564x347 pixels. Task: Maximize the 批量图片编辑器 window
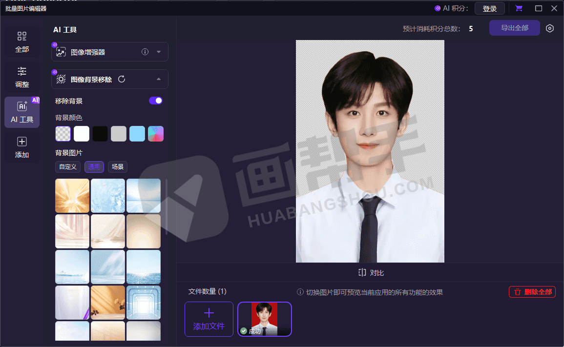539,8
